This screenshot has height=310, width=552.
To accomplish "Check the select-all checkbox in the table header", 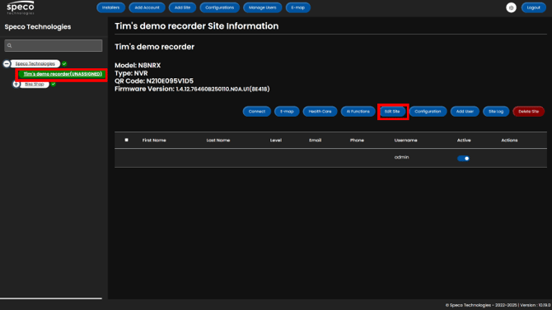I will pyautogui.click(x=126, y=140).
